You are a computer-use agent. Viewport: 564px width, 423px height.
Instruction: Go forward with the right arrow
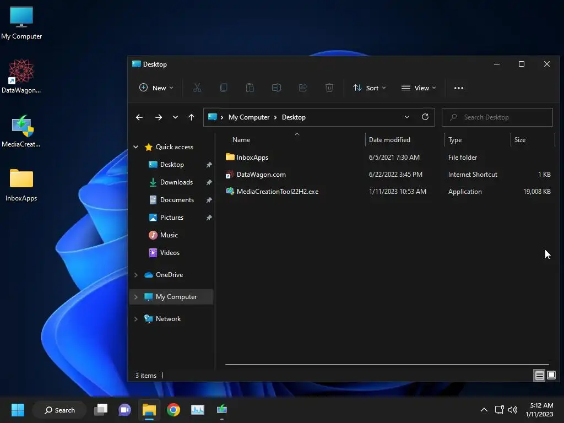click(x=158, y=117)
